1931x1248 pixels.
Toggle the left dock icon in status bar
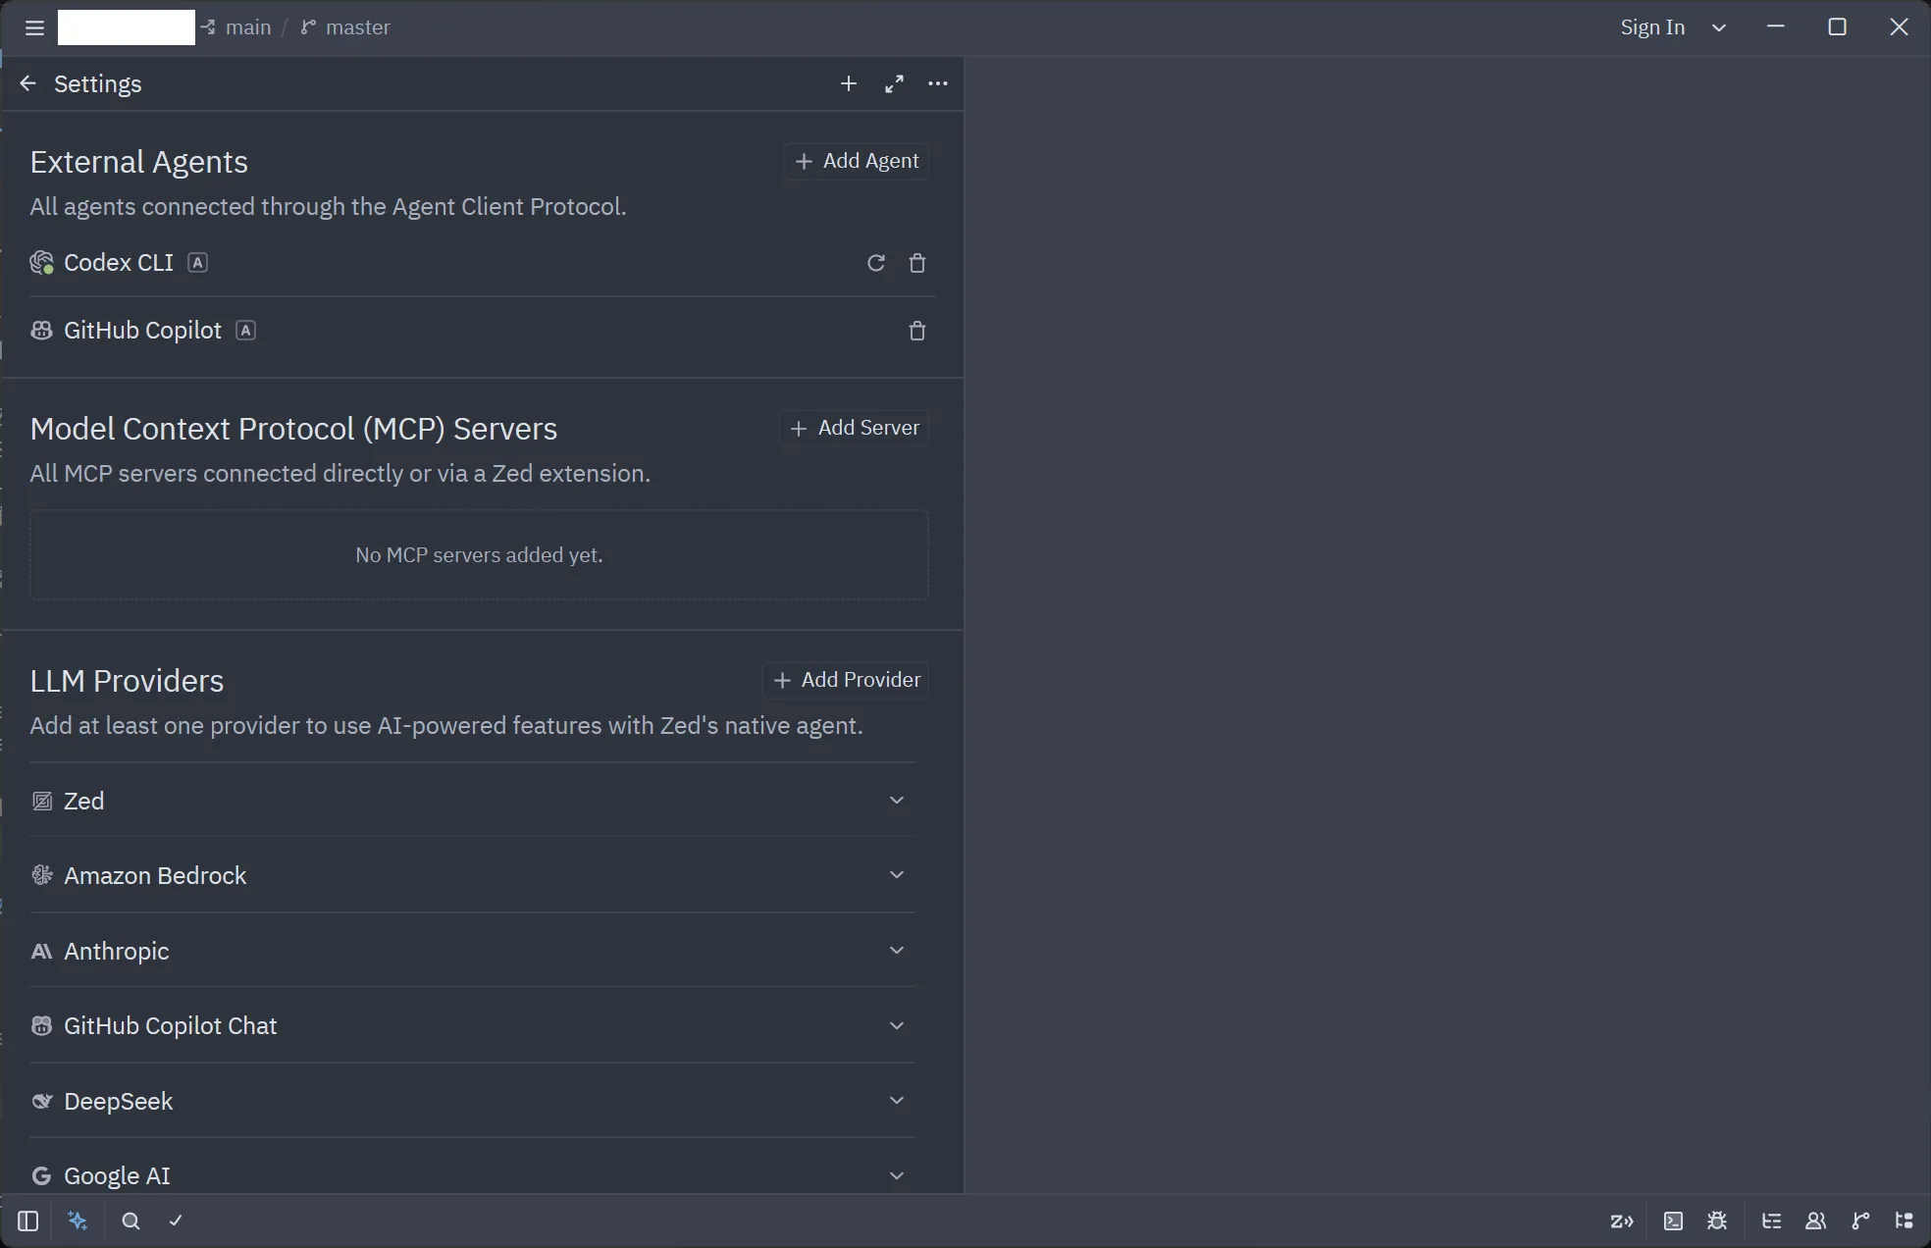point(27,1221)
